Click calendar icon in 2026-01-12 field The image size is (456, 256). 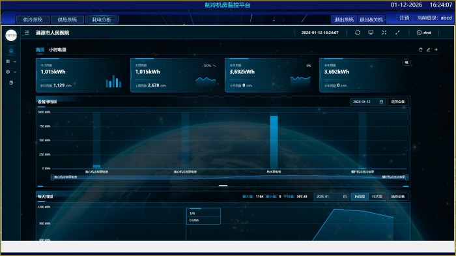click(x=381, y=102)
